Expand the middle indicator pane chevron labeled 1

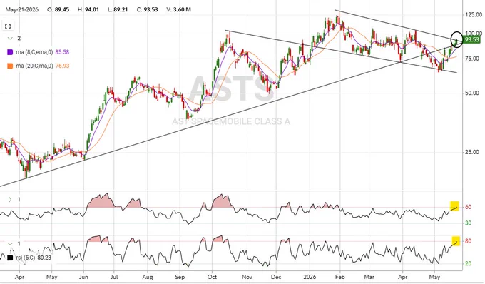(x=10, y=200)
